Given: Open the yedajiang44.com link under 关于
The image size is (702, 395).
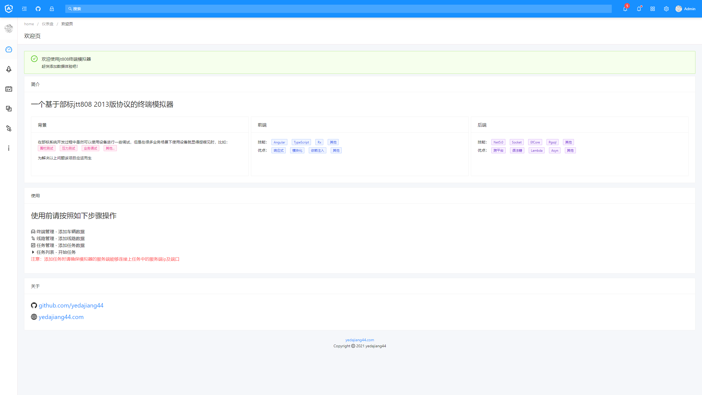Looking at the screenshot, I should click(61, 317).
